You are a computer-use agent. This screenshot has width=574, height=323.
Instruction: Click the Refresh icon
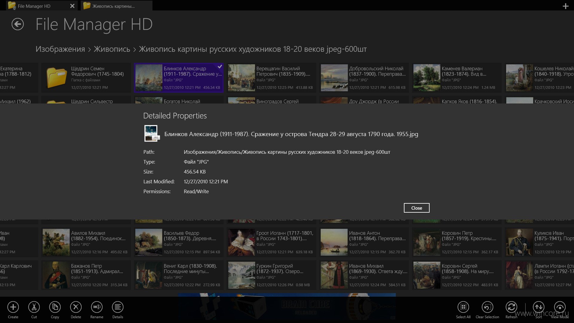pyautogui.click(x=511, y=307)
